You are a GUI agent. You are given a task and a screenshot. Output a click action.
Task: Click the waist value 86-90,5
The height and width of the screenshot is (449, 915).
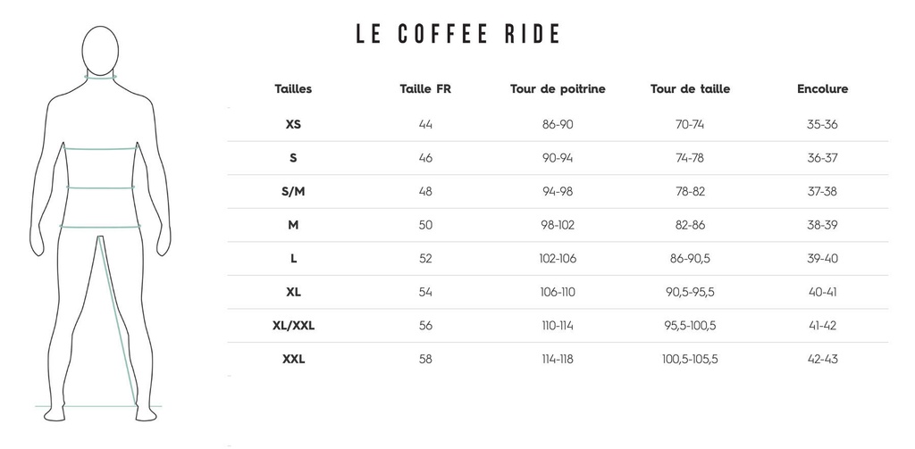690,259
